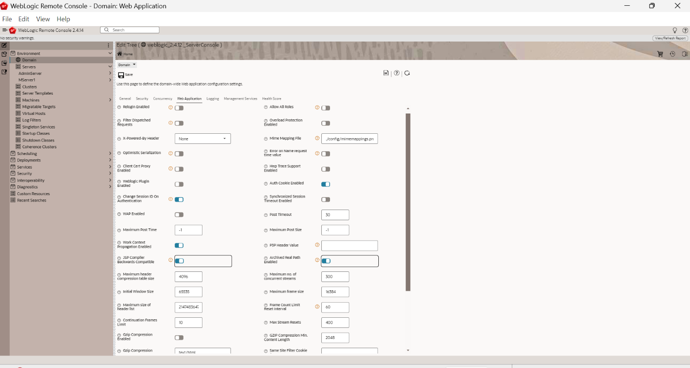The height and width of the screenshot is (368, 690).
Task: Click the help icon next to Max Stream Resets
Action: pos(266,323)
